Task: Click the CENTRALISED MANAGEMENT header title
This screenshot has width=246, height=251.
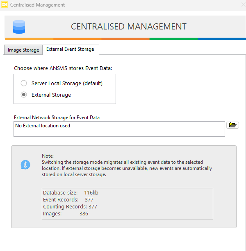Action: point(128,27)
